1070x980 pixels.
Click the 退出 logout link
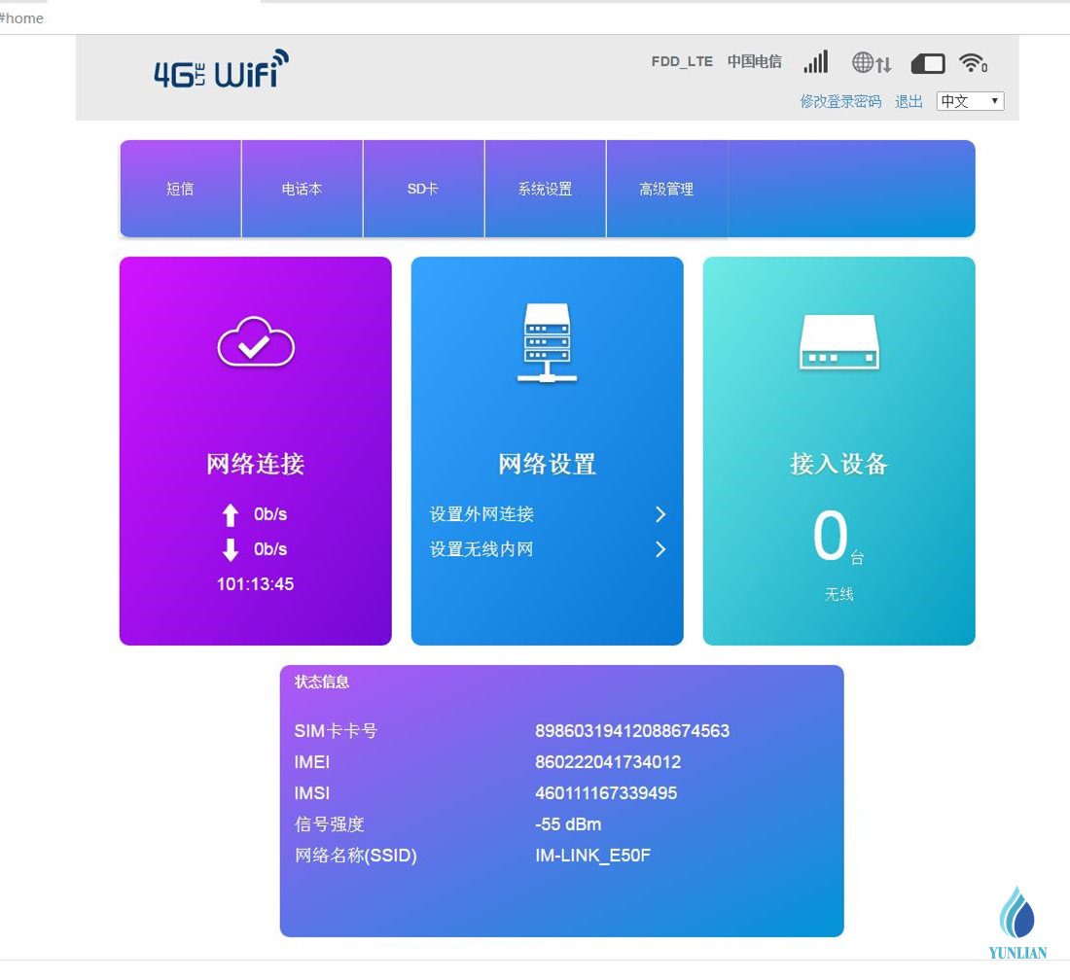(909, 101)
